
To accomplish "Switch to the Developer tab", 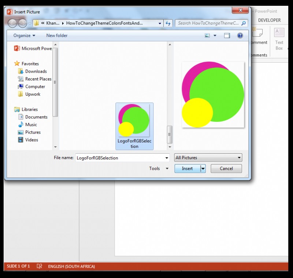I will tap(270, 20).
